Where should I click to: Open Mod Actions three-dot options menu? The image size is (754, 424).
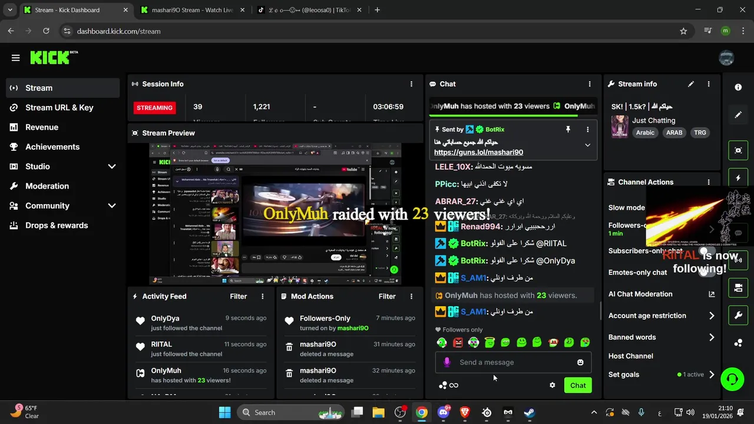411,296
